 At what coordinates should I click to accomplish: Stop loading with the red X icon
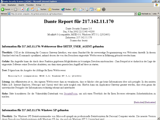click(22, 9)
